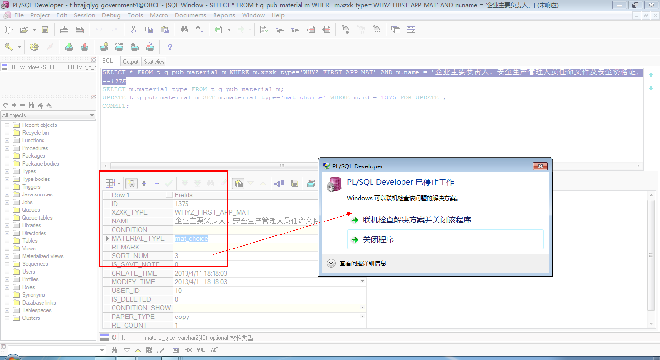
Task: Click the New file icon in toolbar
Action: click(x=8, y=29)
